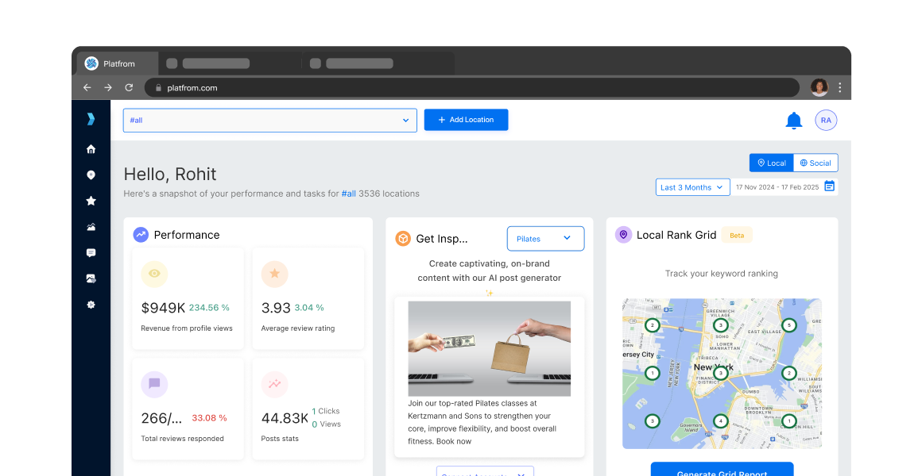Click the blue Platfrom logo in the sidebar
This screenshot has height=476, width=922.
click(x=91, y=118)
